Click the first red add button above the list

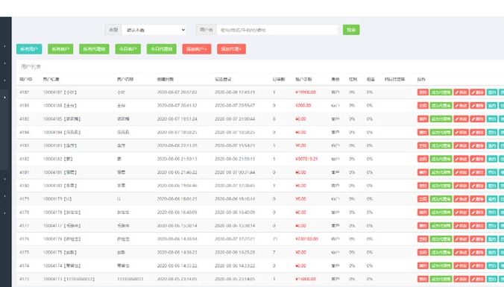(197, 49)
